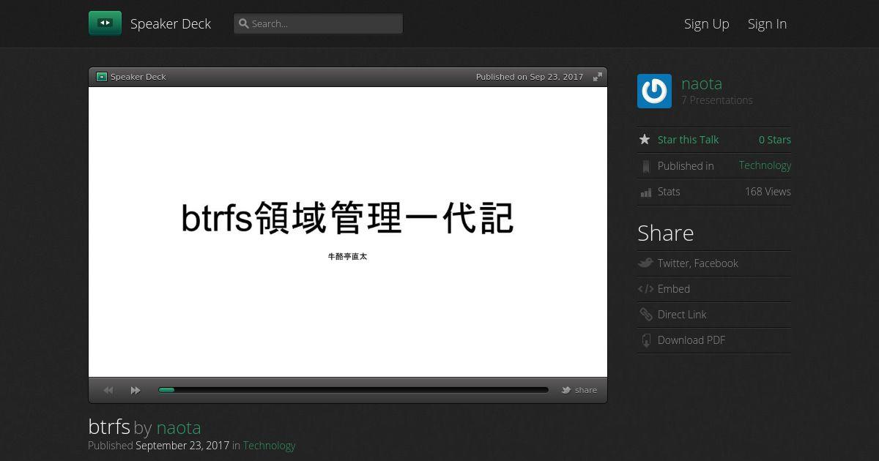Image resolution: width=879 pixels, height=461 pixels.
Task: Click the bookmark icon next to Published in
Action: point(645,166)
